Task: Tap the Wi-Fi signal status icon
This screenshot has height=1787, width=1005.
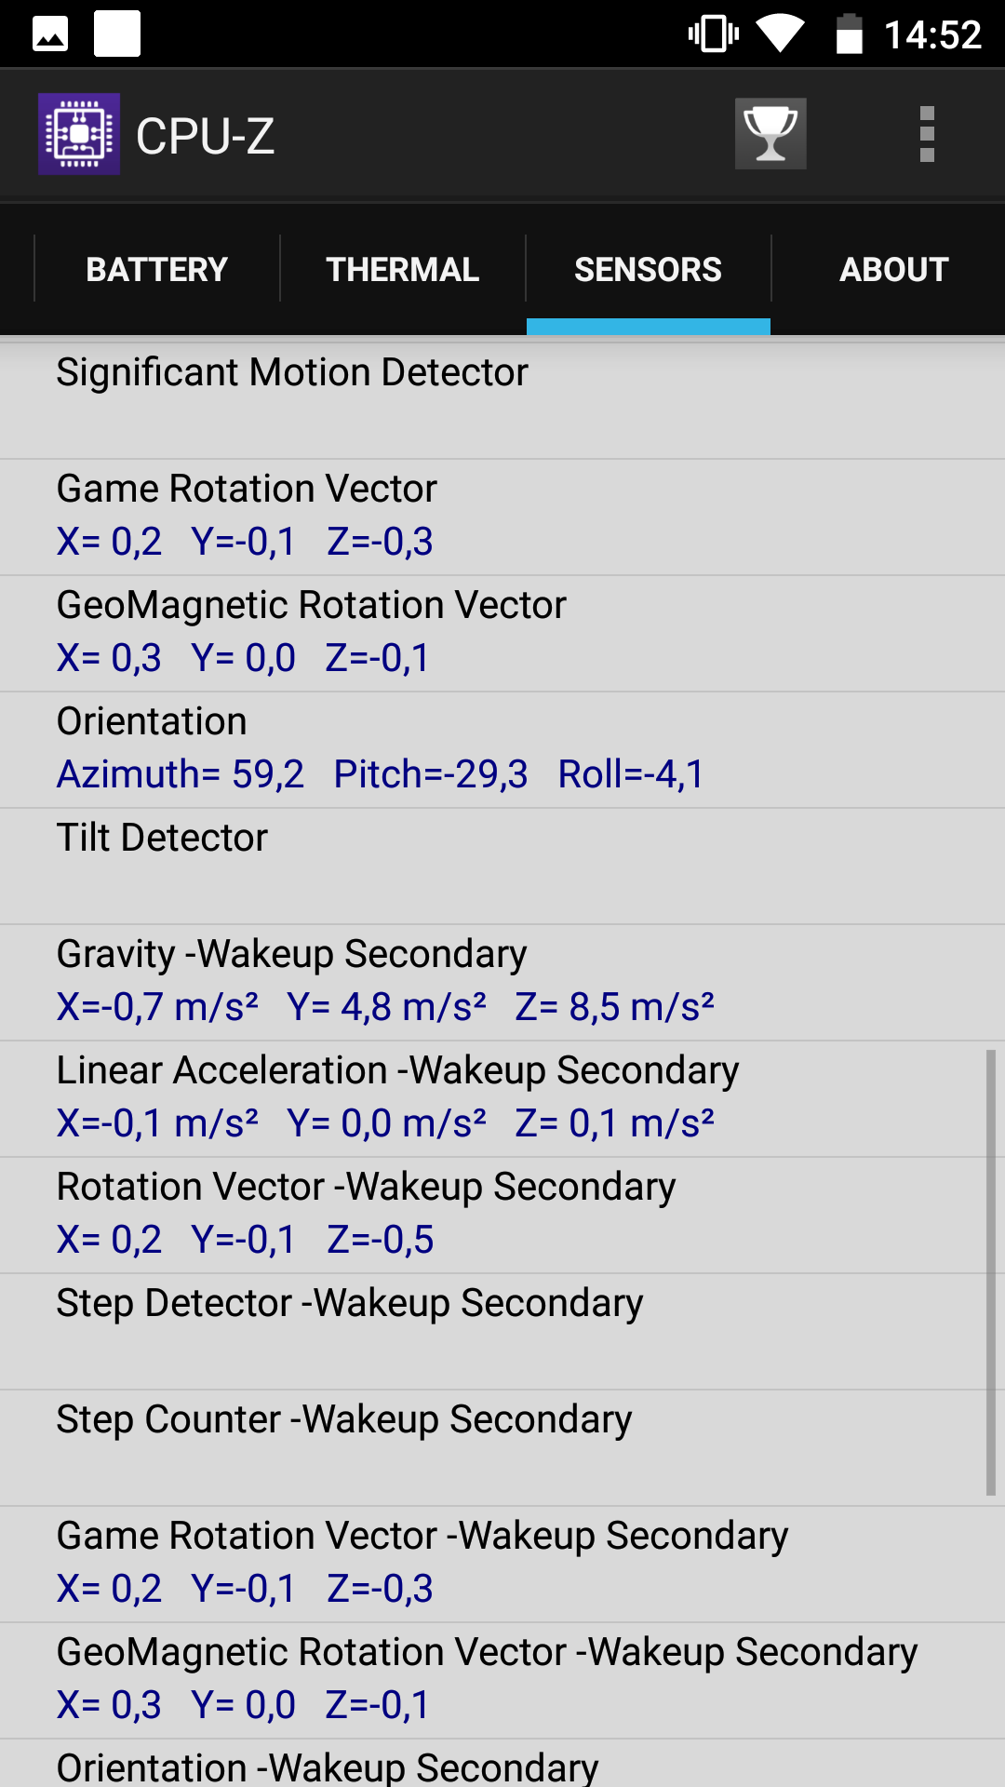Action: pyautogui.click(x=780, y=34)
